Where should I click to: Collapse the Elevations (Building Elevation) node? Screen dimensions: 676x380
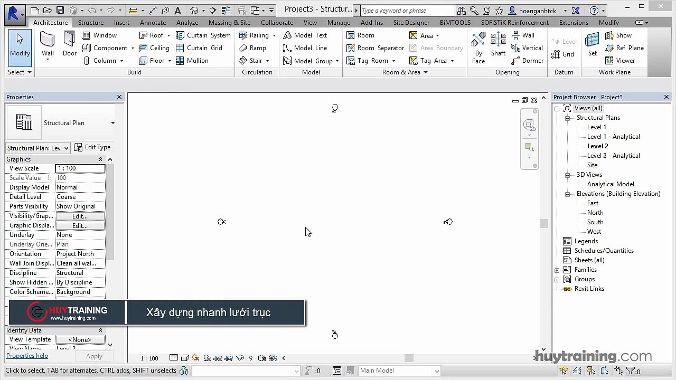(x=567, y=194)
